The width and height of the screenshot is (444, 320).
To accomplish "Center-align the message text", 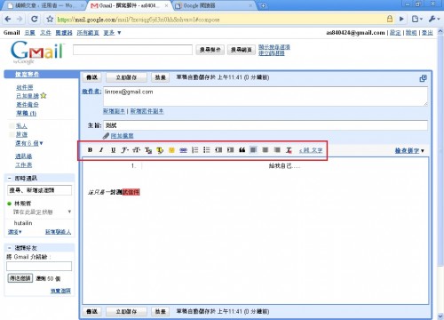I will coord(266,150).
